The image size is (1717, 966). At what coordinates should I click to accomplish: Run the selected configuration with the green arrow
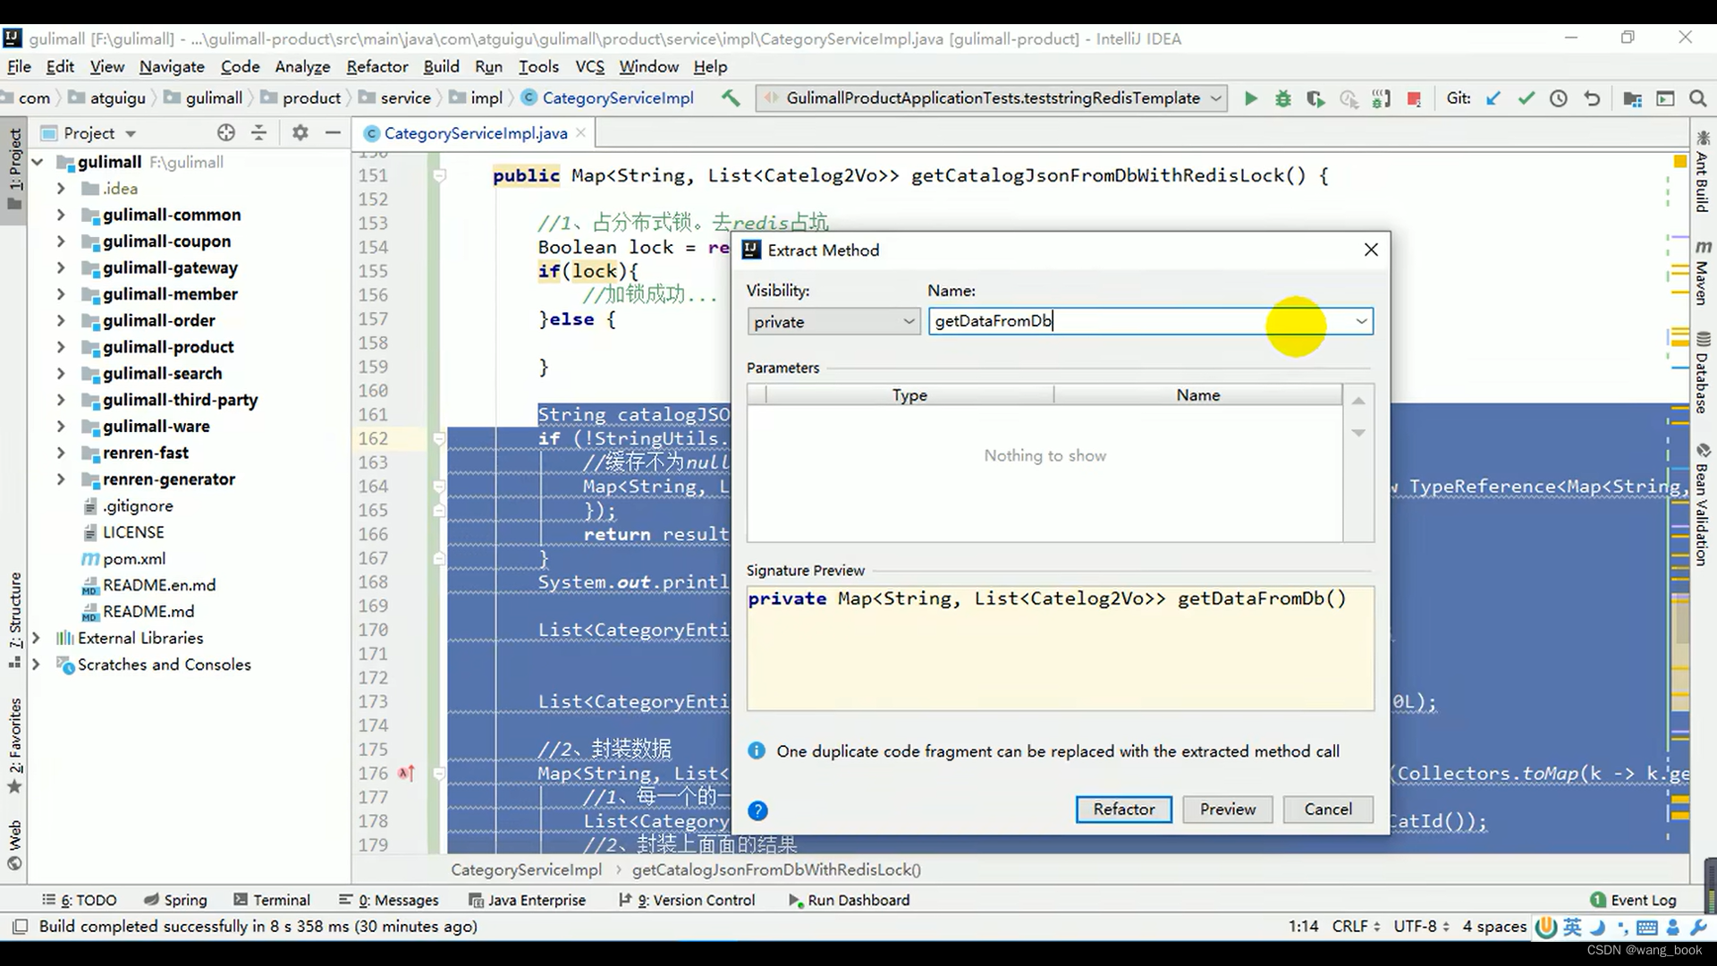(1251, 98)
